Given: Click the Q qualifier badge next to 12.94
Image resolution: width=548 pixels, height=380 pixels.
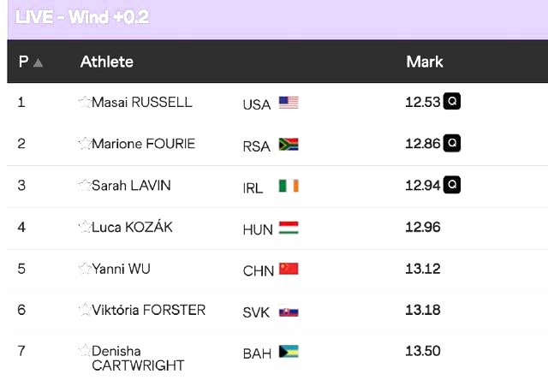Looking at the screenshot, I should [x=452, y=184].
